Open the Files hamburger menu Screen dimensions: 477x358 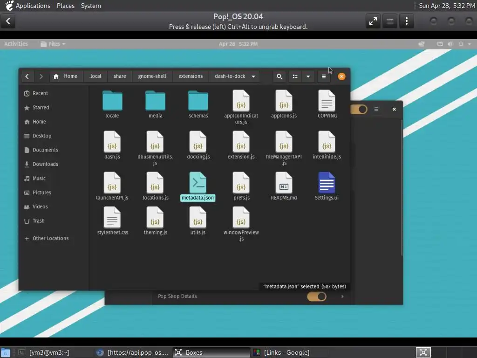(324, 76)
